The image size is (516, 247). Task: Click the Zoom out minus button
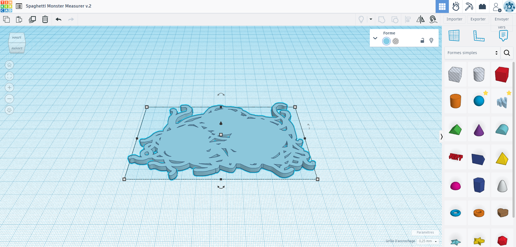(9, 99)
